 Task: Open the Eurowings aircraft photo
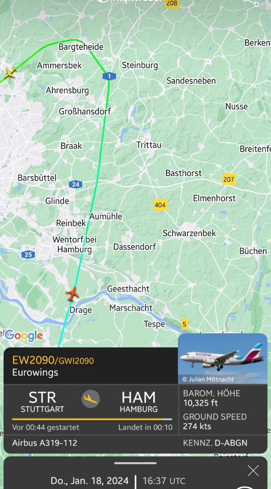tap(223, 359)
